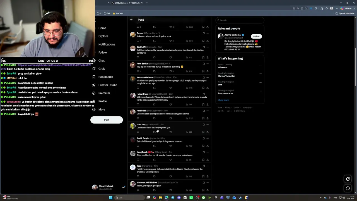The width and height of the screenshot is (357, 201).
Task: Open the x.com link in stream chat
Action: pos(54,65)
